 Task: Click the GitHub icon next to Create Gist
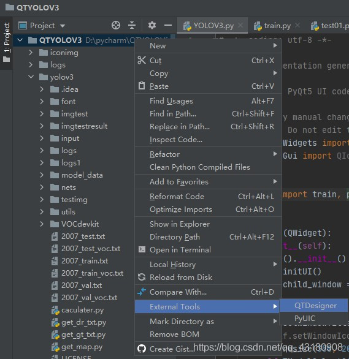point(142,349)
